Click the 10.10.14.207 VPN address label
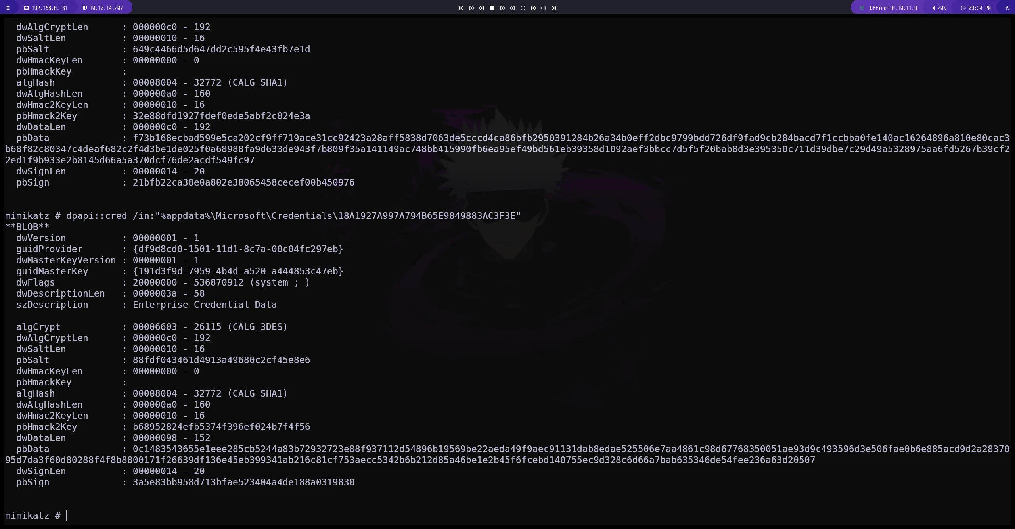 (106, 8)
